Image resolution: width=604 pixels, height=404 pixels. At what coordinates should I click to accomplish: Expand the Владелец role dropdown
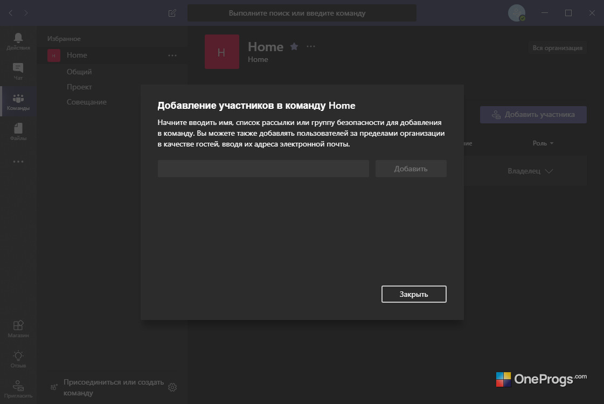(530, 171)
